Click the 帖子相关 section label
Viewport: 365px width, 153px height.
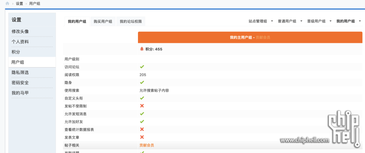tap(72, 145)
